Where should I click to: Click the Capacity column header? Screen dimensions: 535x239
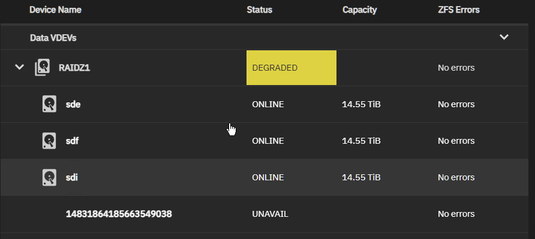[x=360, y=10]
